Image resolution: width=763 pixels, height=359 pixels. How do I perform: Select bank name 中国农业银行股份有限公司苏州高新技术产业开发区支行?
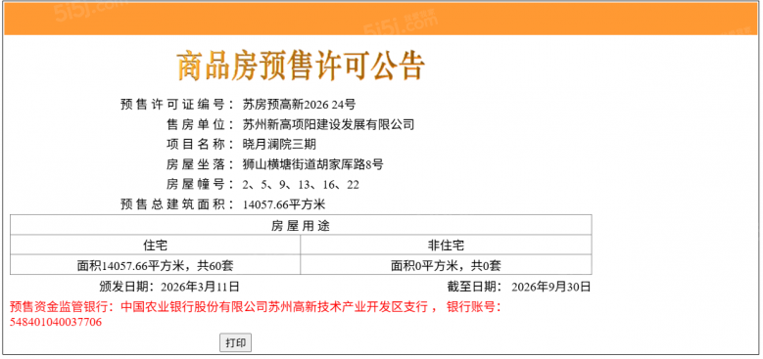(274, 307)
